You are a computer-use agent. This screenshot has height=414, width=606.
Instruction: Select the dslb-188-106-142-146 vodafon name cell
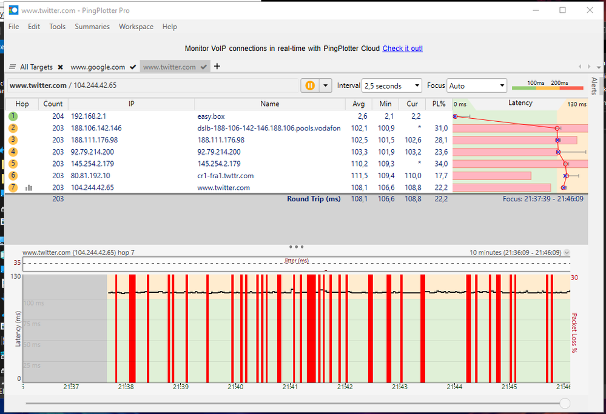(x=269, y=129)
